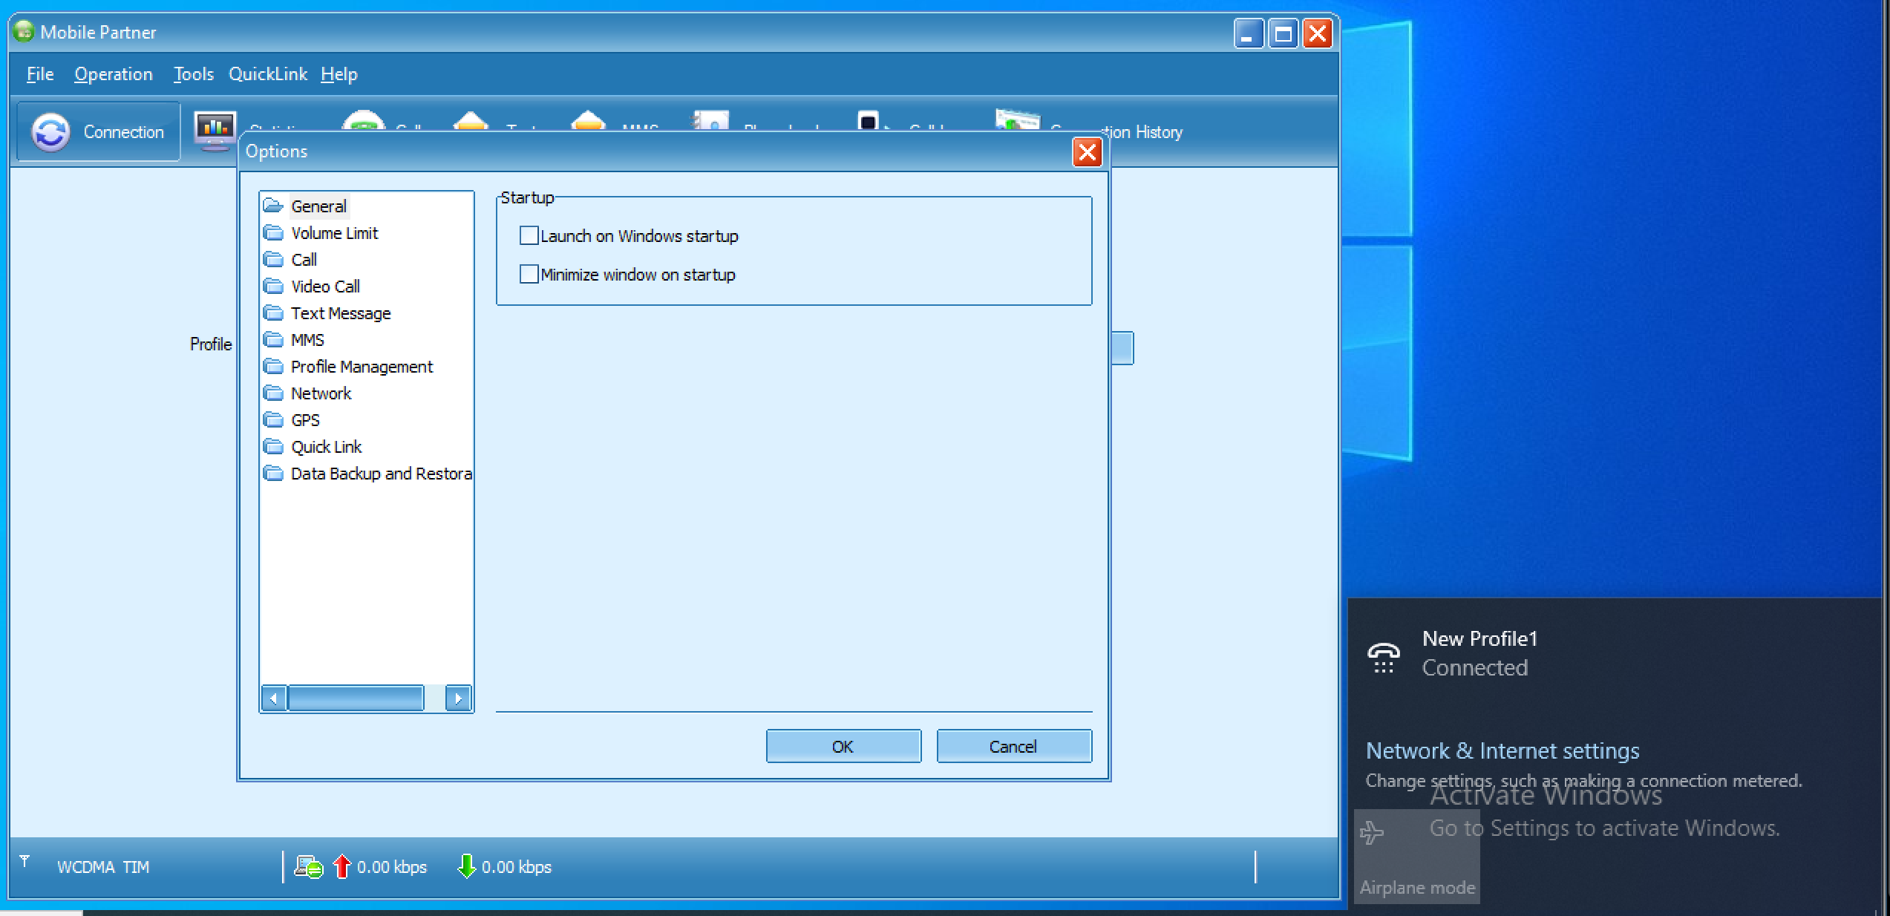Select General in the options tree

click(x=318, y=206)
